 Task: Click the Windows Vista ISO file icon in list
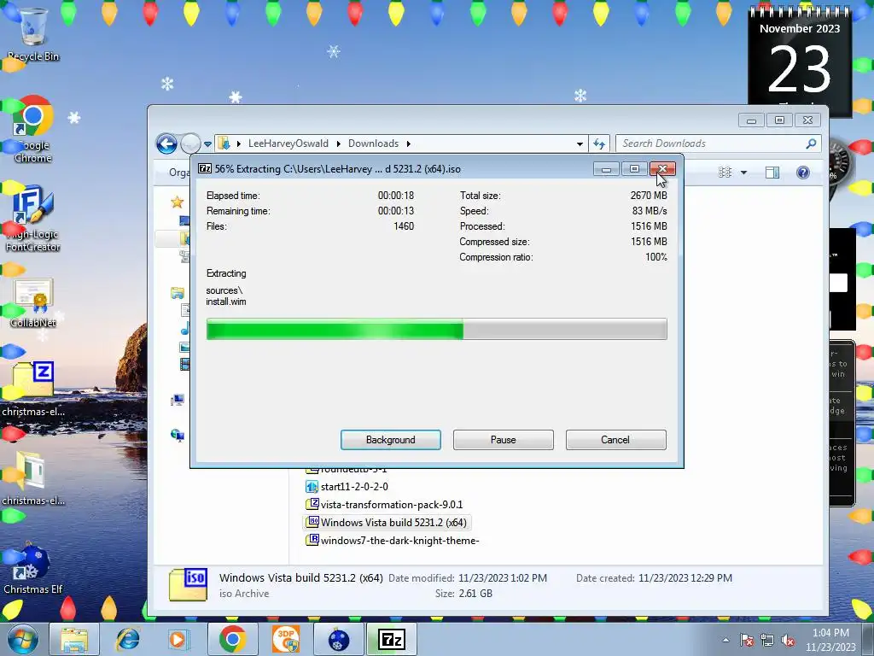[x=312, y=522]
